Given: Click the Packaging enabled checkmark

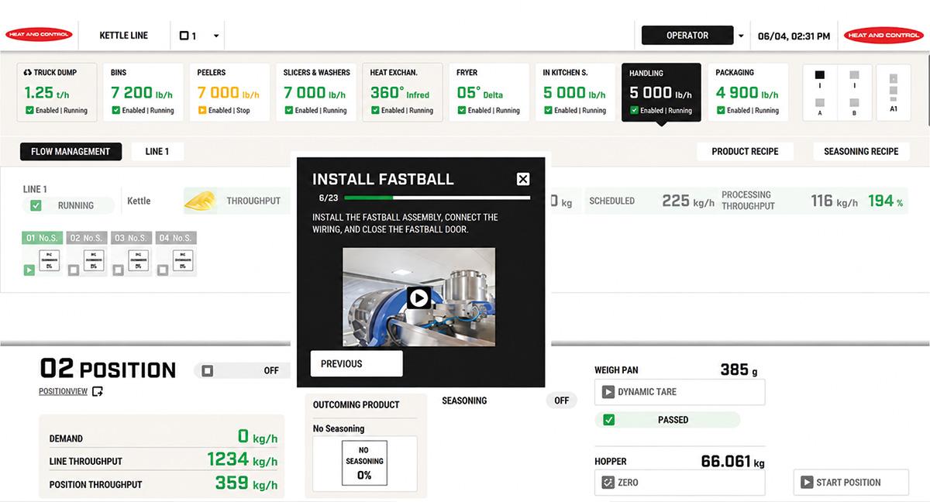Looking at the screenshot, I should click(x=720, y=110).
